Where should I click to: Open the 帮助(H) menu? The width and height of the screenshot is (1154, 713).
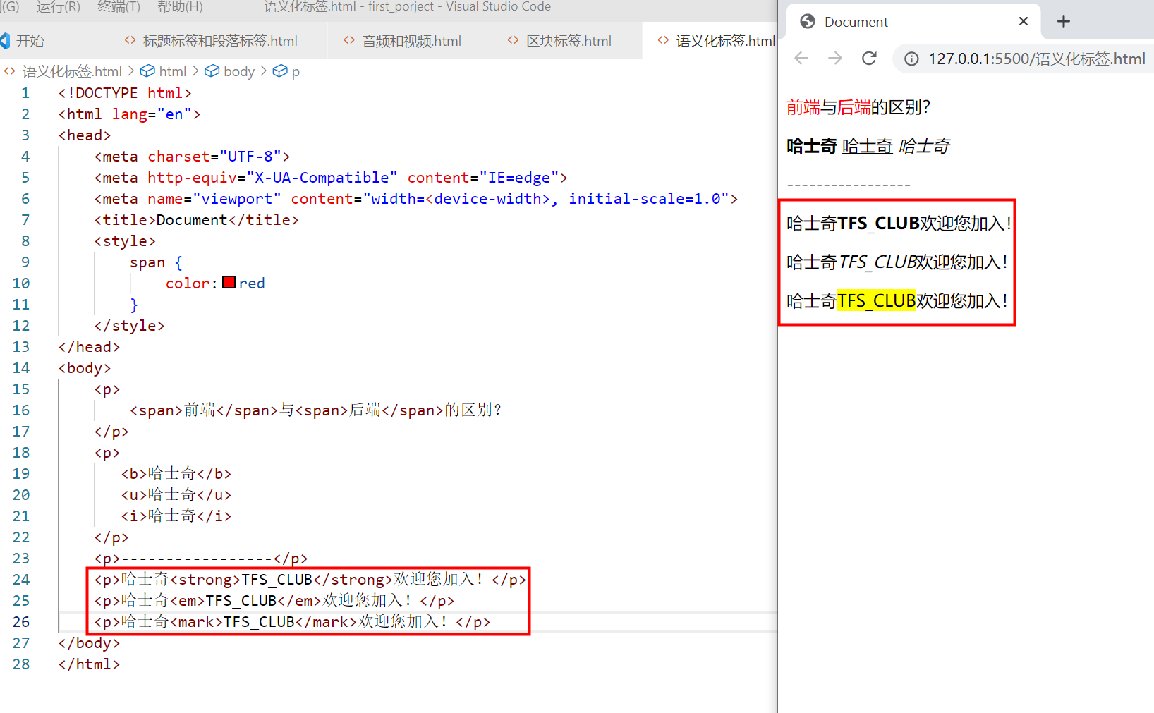pyautogui.click(x=180, y=7)
